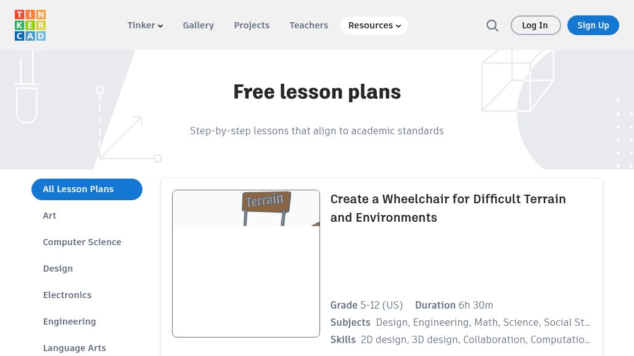Expand the Resources dropdown menu

374,25
